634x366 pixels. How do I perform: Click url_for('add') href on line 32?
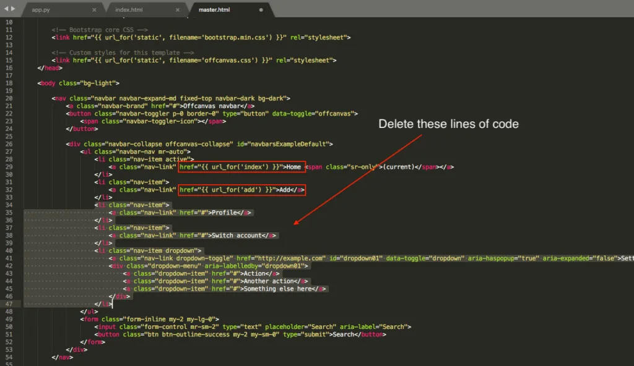tap(228, 190)
